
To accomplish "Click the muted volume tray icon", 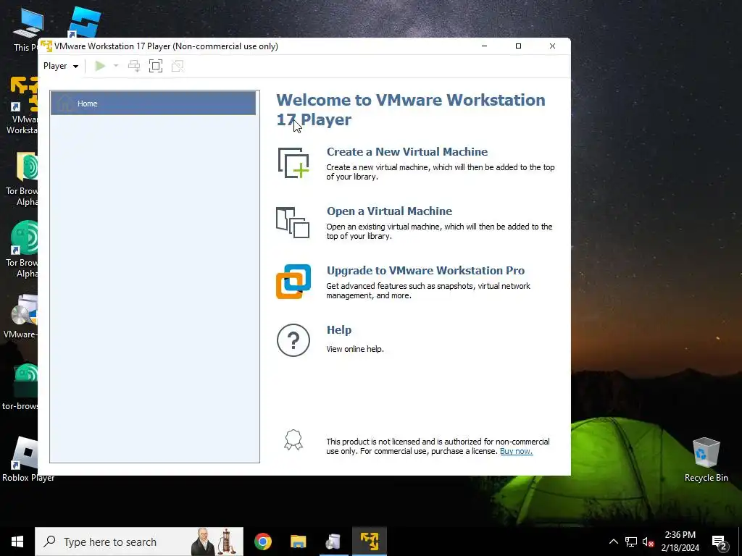I will [x=649, y=542].
